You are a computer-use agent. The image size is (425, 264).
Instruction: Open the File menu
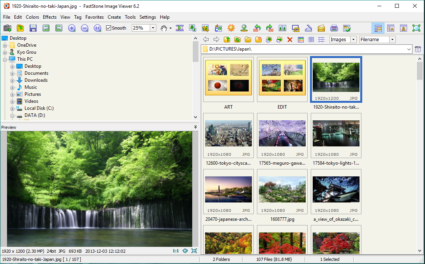[7, 17]
